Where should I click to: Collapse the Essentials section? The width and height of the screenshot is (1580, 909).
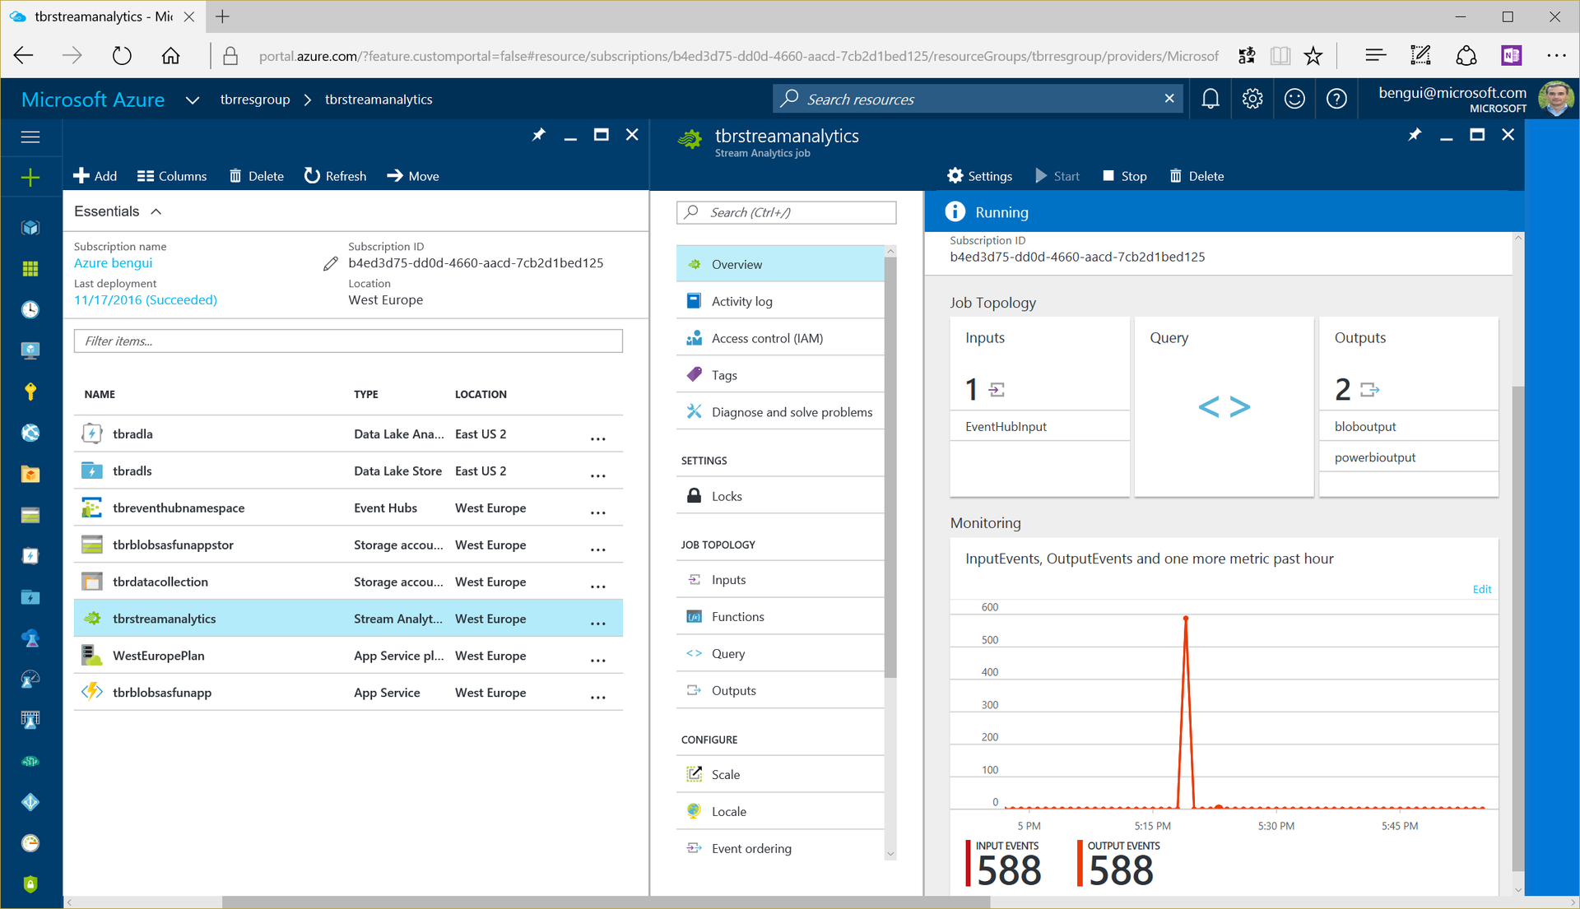point(156,211)
